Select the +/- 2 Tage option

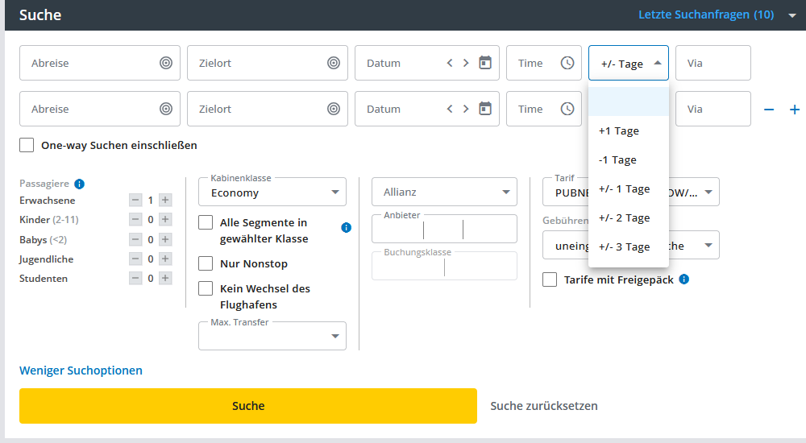[x=625, y=218]
